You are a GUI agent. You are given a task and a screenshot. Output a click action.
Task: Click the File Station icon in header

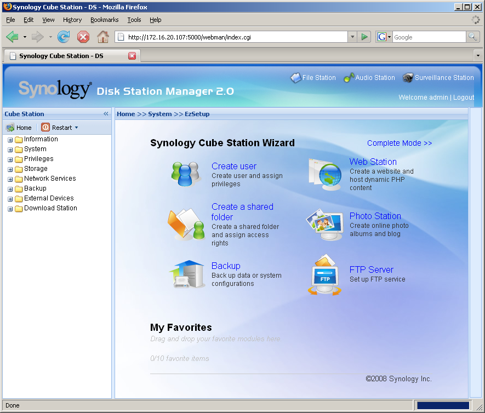[296, 78]
